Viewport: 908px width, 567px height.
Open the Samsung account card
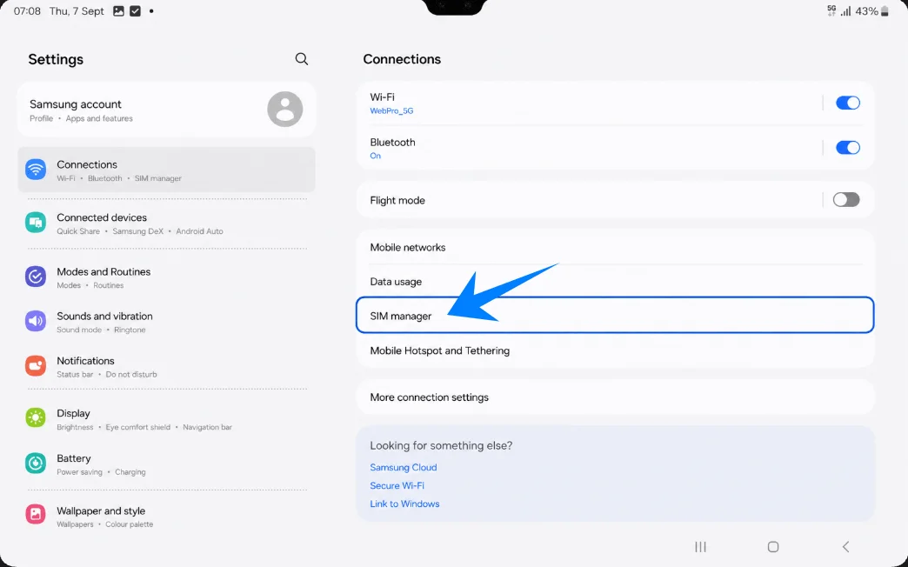(167, 109)
